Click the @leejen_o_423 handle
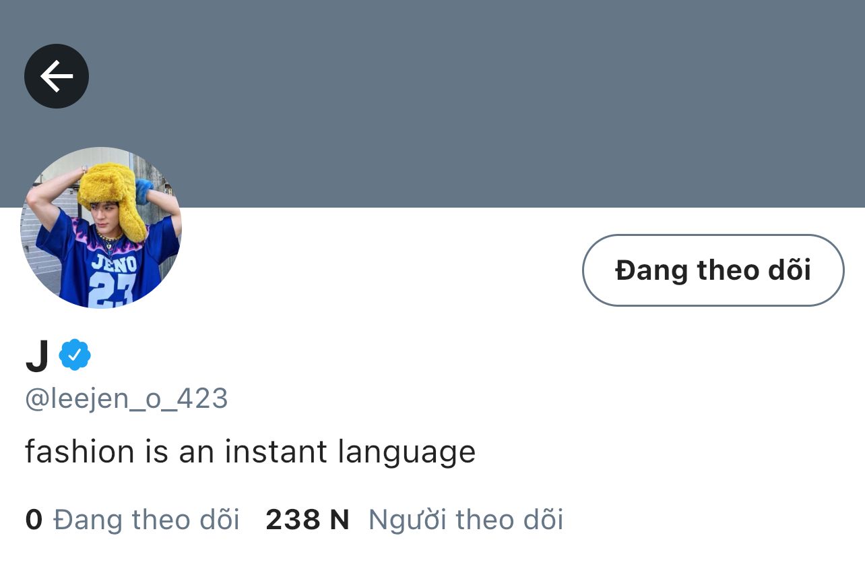The height and width of the screenshot is (571, 865). [126, 398]
